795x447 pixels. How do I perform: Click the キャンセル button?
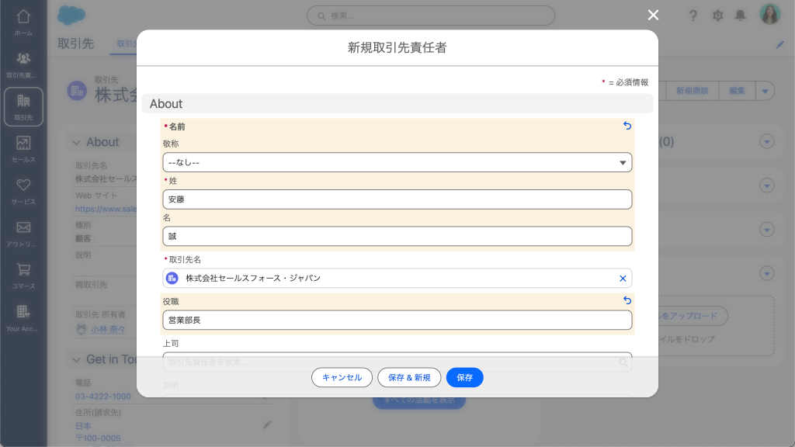click(342, 378)
